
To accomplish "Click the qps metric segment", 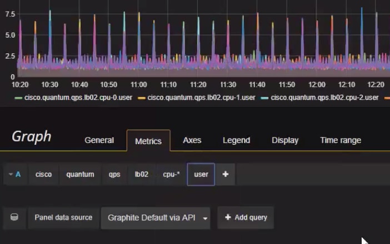I will 114,174.
